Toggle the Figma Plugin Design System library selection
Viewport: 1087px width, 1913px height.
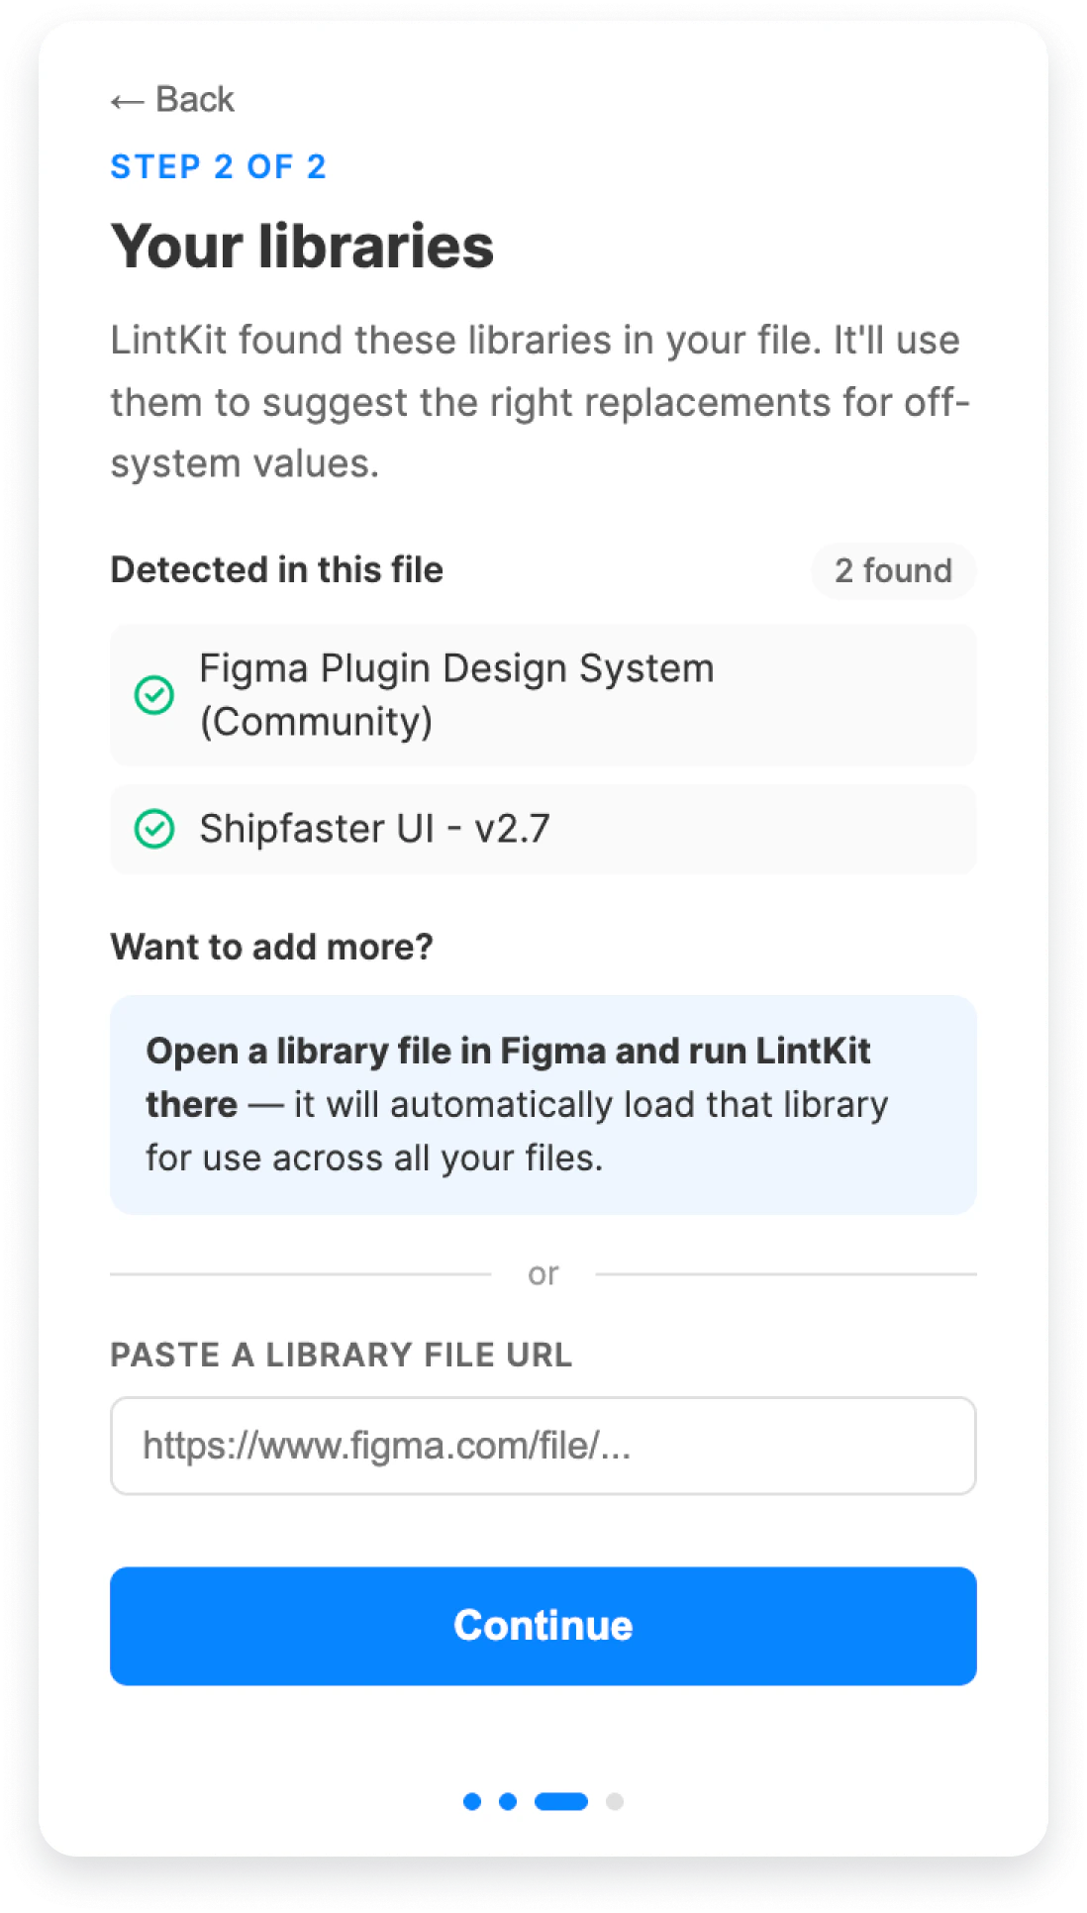pos(543,694)
